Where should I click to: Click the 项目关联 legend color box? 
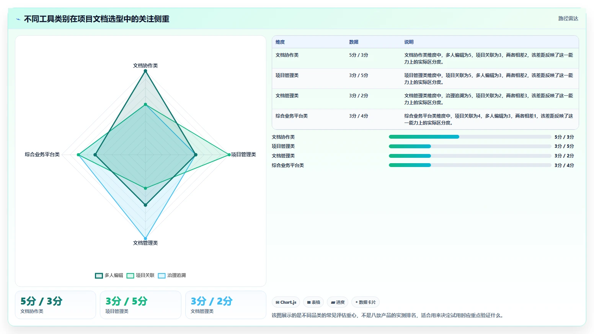click(x=130, y=276)
